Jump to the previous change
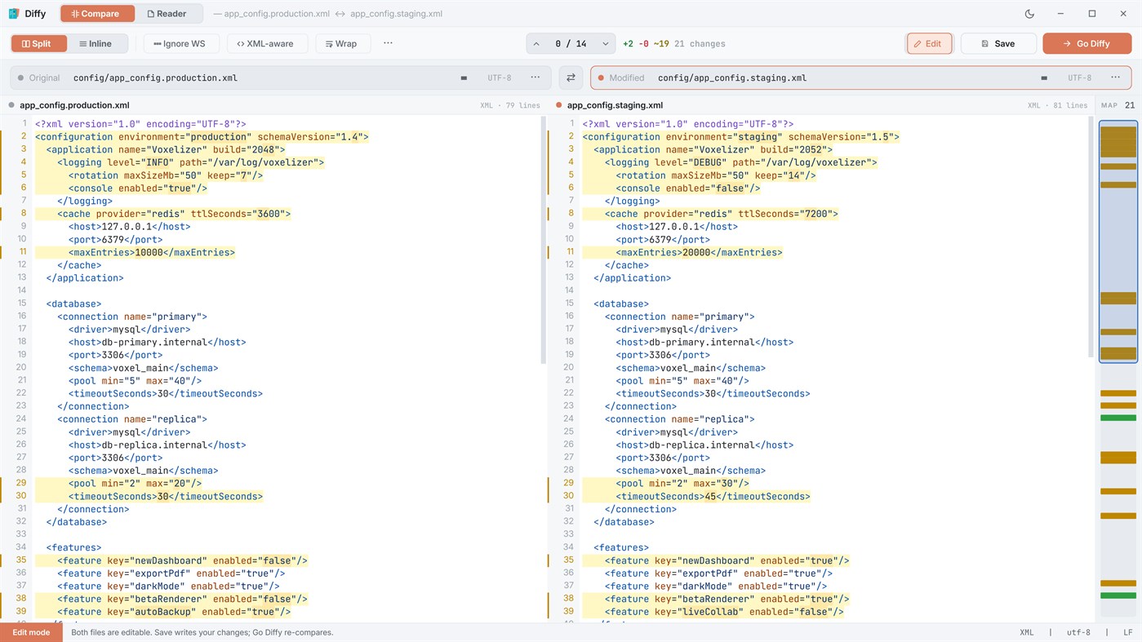Viewport: 1142px width, 642px height. pos(536,44)
